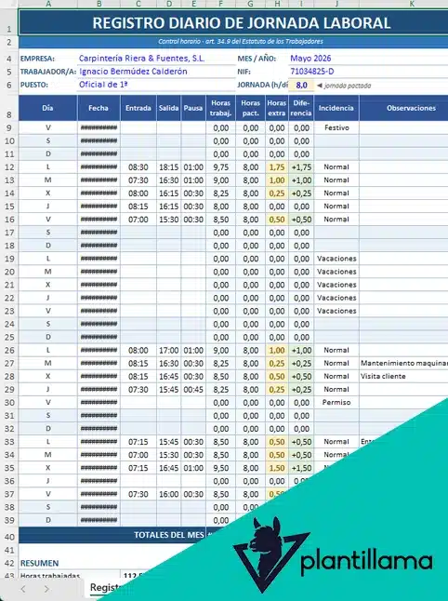Select the Permiso incidence cell
Screen dimensions: 448x601
coord(336,403)
